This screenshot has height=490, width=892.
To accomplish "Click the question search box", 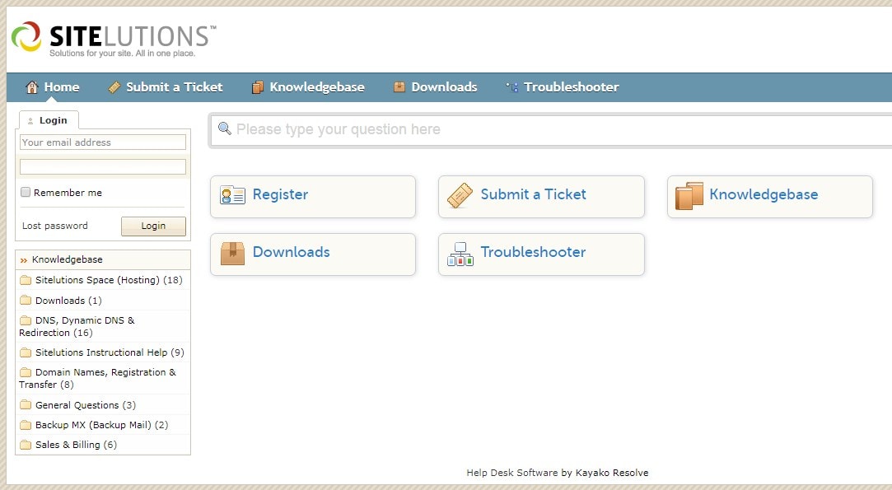I will (551, 130).
